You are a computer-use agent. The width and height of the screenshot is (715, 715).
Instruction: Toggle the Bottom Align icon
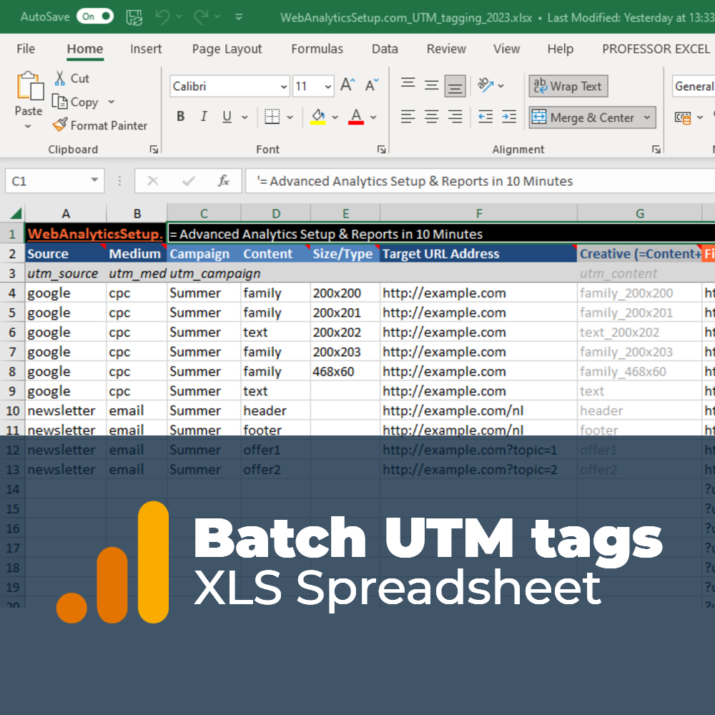[455, 86]
